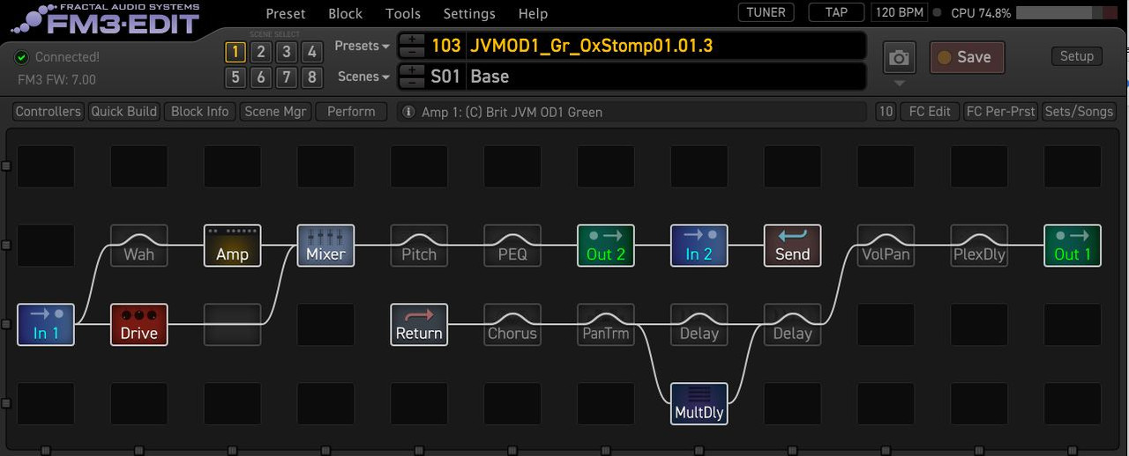Click the preset plus stepper

click(412, 40)
